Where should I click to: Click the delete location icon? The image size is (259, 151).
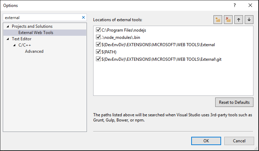coord(228,20)
